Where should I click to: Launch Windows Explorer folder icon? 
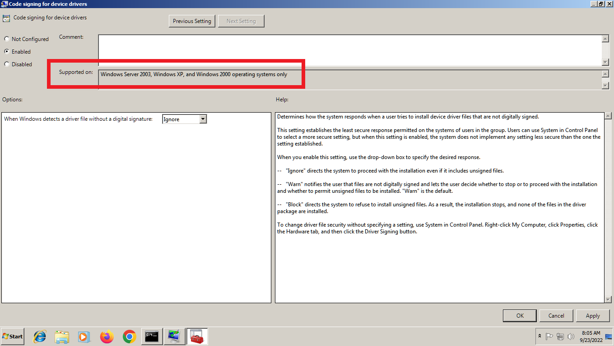tap(62, 337)
